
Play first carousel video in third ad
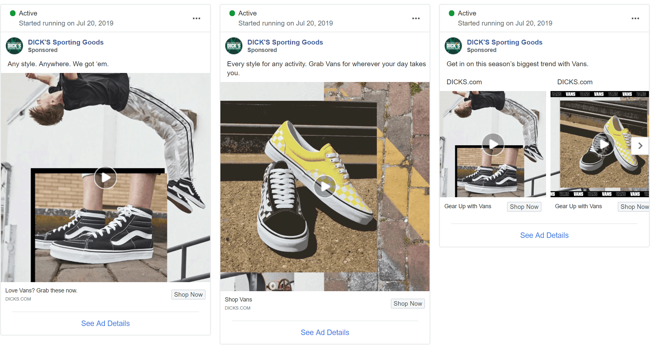click(x=493, y=144)
